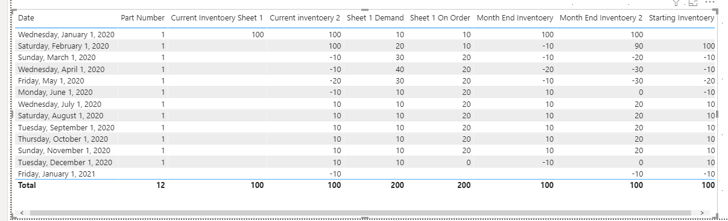Click the Sheet 1 On Order header
Viewport: 728px width, 221px height.
[440, 18]
